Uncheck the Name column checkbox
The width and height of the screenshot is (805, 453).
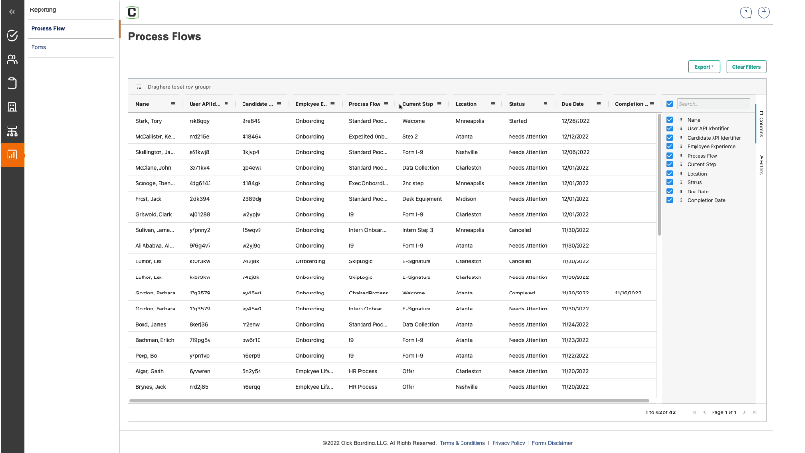[670, 120]
